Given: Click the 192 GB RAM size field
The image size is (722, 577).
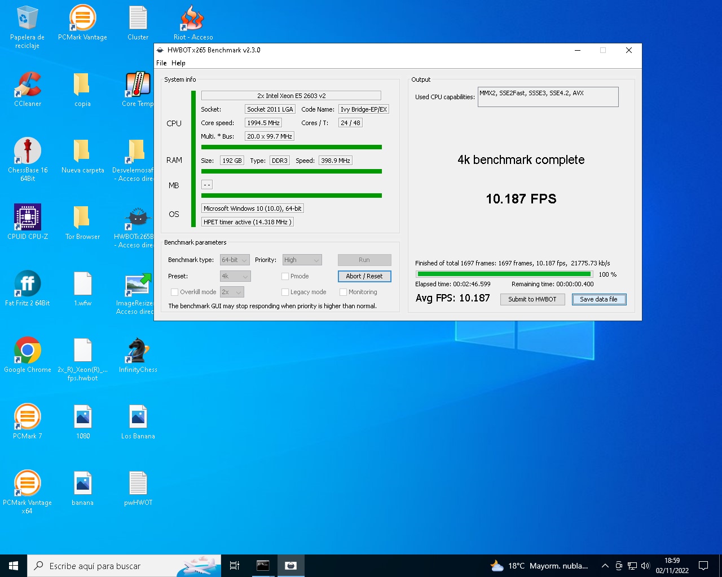Looking at the screenshot, I should click(x=232, y=161).
